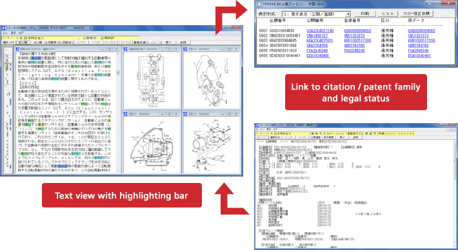Screen dimensions: 458x250
Task: Click the ファミリー修正依頼 button
Action: (417, 14)
